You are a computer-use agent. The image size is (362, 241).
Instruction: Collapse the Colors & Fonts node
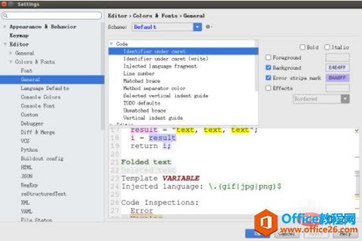[x=11, y=61]
